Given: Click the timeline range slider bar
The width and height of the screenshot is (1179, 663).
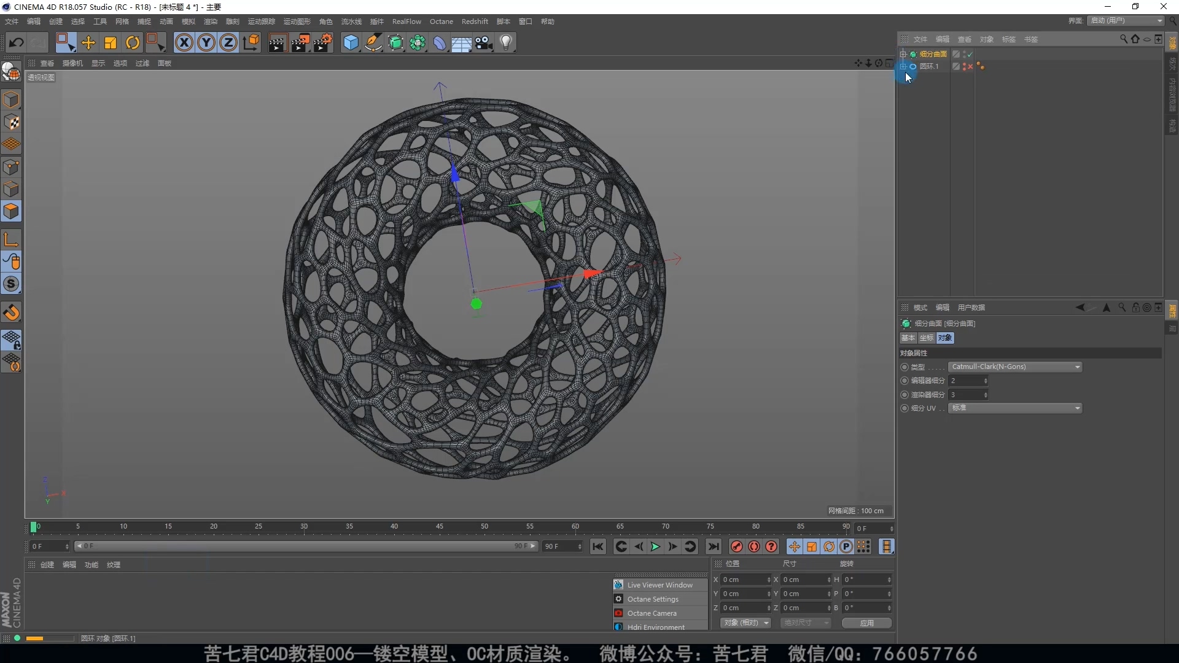Looking at the screenshot, I should [x=306, y=546].
